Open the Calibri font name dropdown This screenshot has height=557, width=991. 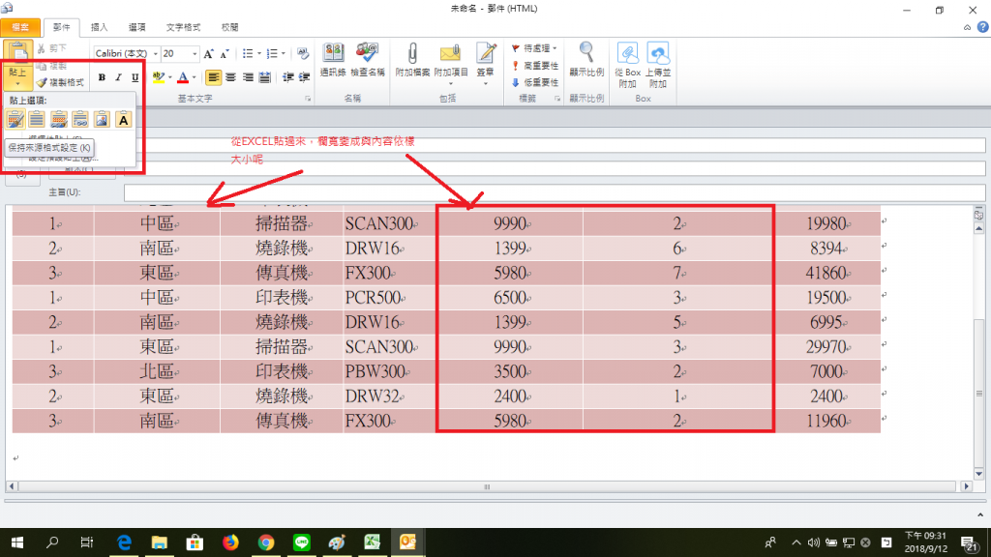pos(156,54)
